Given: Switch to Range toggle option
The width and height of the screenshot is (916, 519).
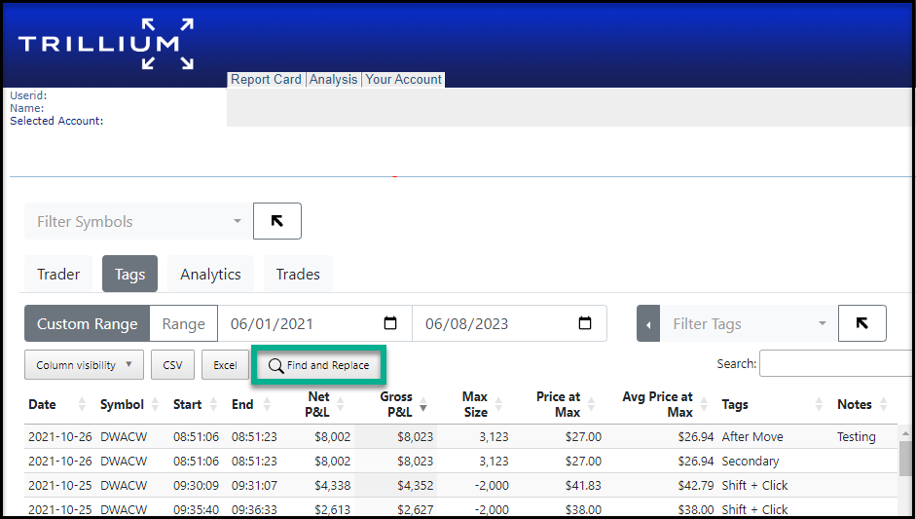Looking at the screenshot, I should coord(183,323).
